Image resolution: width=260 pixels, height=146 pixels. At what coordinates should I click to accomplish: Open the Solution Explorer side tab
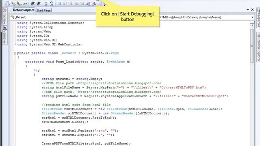click(258, 47)
